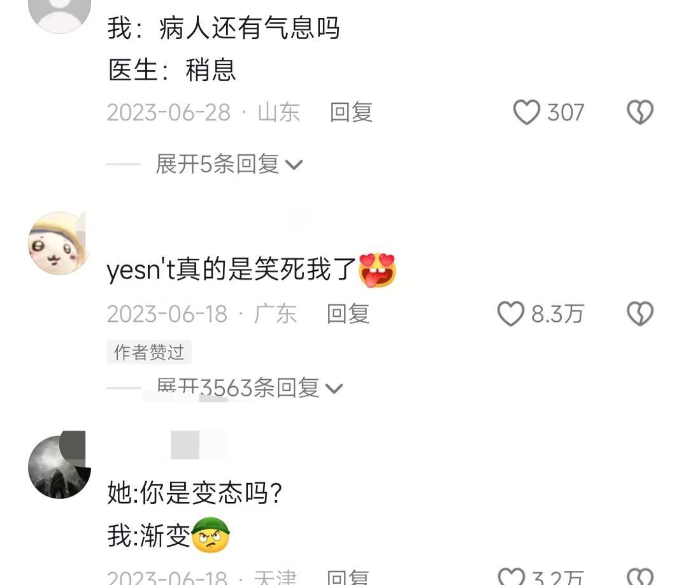The image size is (688, 585).
Task: Like the Tianjin comment with 3.2万 likes
Action: tap(511, 576)
